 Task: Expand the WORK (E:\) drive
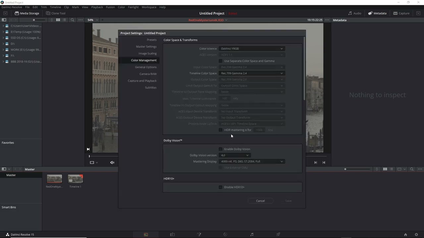click(3, 50)
